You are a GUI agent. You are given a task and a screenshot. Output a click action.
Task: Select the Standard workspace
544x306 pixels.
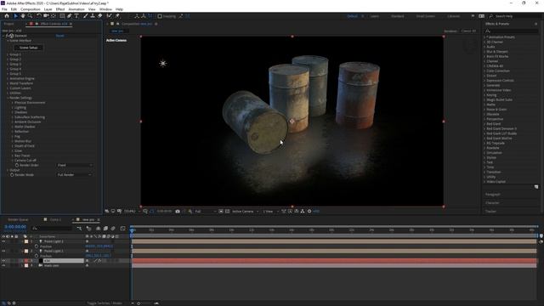click(397, 16)
